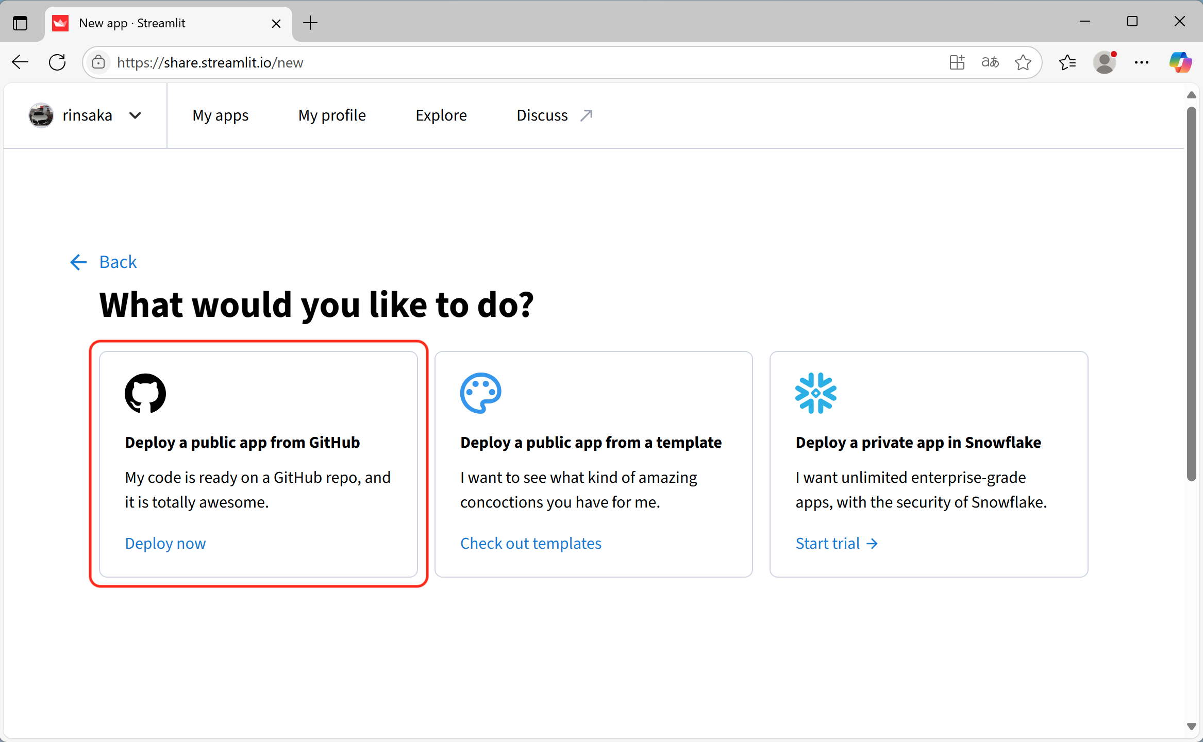Click the paint palette template icon
Image resolution: width=1203 pixels, height=742 pixels.
[x=480, y=393]
